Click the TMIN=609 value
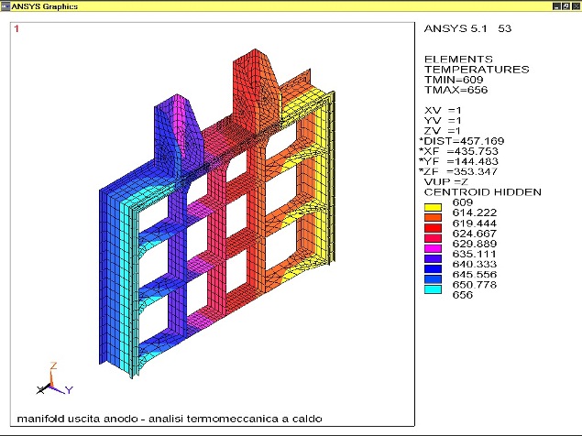The width and height of the screenshot is (582, 436). (x=454, y=80)
